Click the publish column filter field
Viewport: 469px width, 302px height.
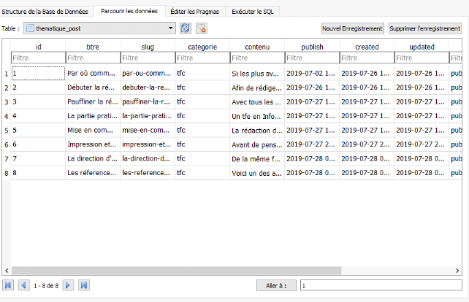coord(312,58)
